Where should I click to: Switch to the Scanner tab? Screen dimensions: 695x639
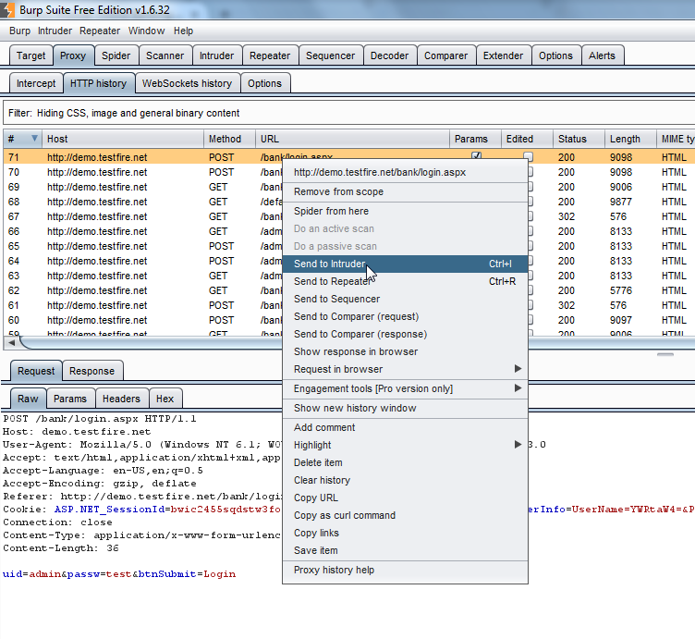click(x=165, y=55)
